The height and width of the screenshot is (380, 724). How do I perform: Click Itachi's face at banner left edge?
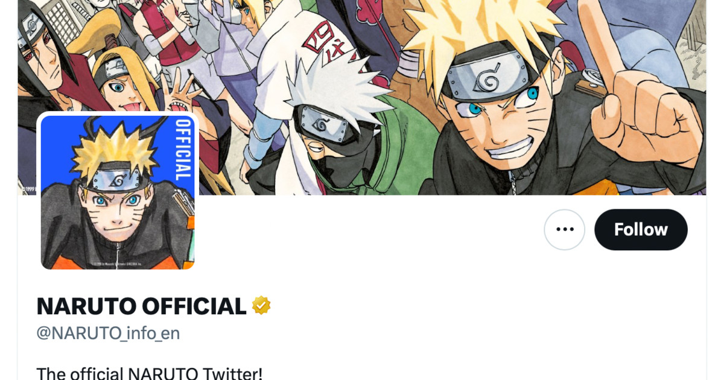coord(39,66)
